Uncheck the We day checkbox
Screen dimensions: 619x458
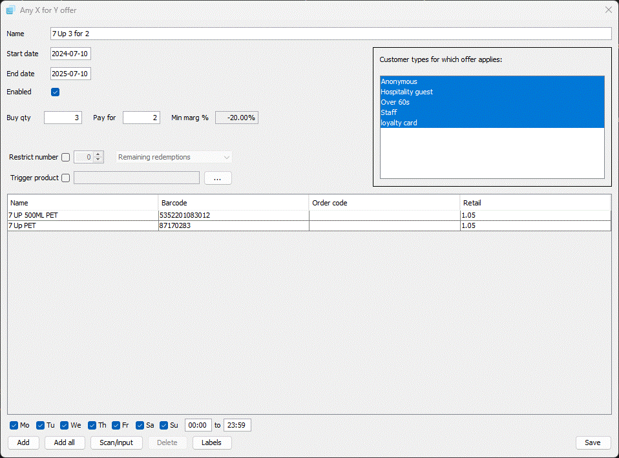click(65, 425)
